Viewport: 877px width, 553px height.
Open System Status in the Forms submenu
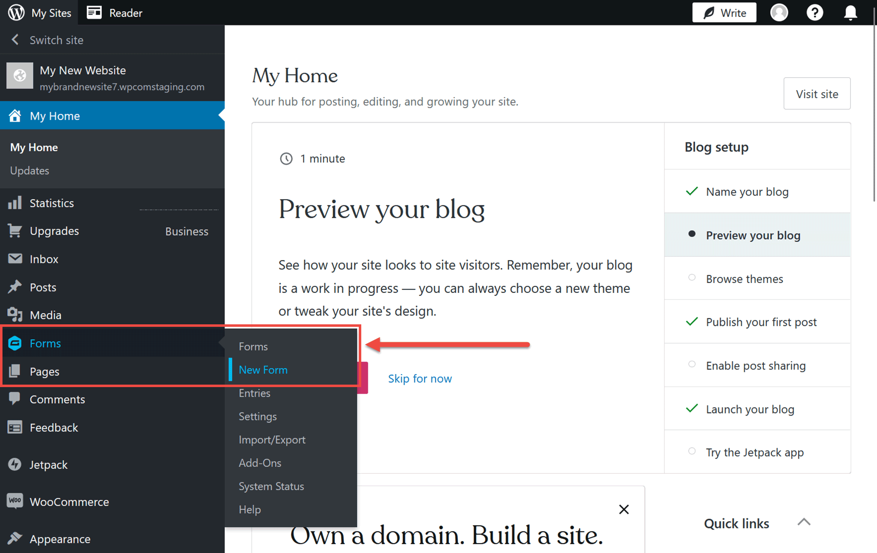pyautogui.click(x=271, y=486)
